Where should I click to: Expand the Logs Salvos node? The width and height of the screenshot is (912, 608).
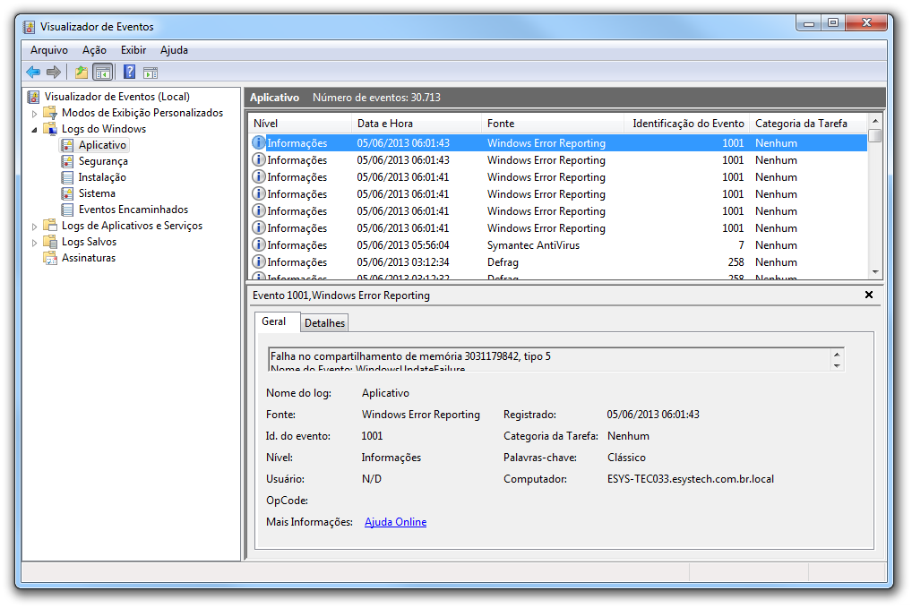(34, 243)
